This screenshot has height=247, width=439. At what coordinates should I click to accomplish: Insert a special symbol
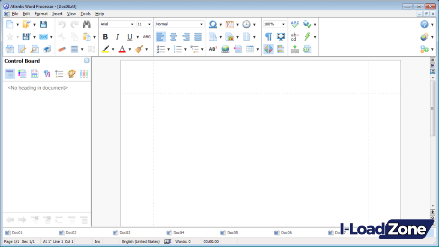point(213,24)
